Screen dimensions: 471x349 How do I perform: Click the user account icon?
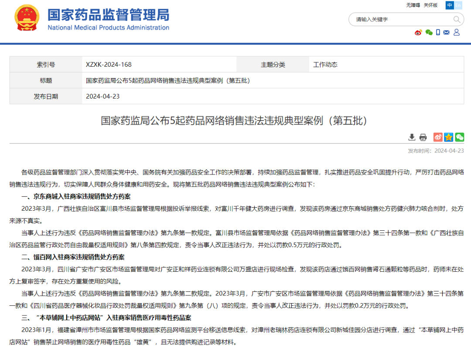(457, 32)
